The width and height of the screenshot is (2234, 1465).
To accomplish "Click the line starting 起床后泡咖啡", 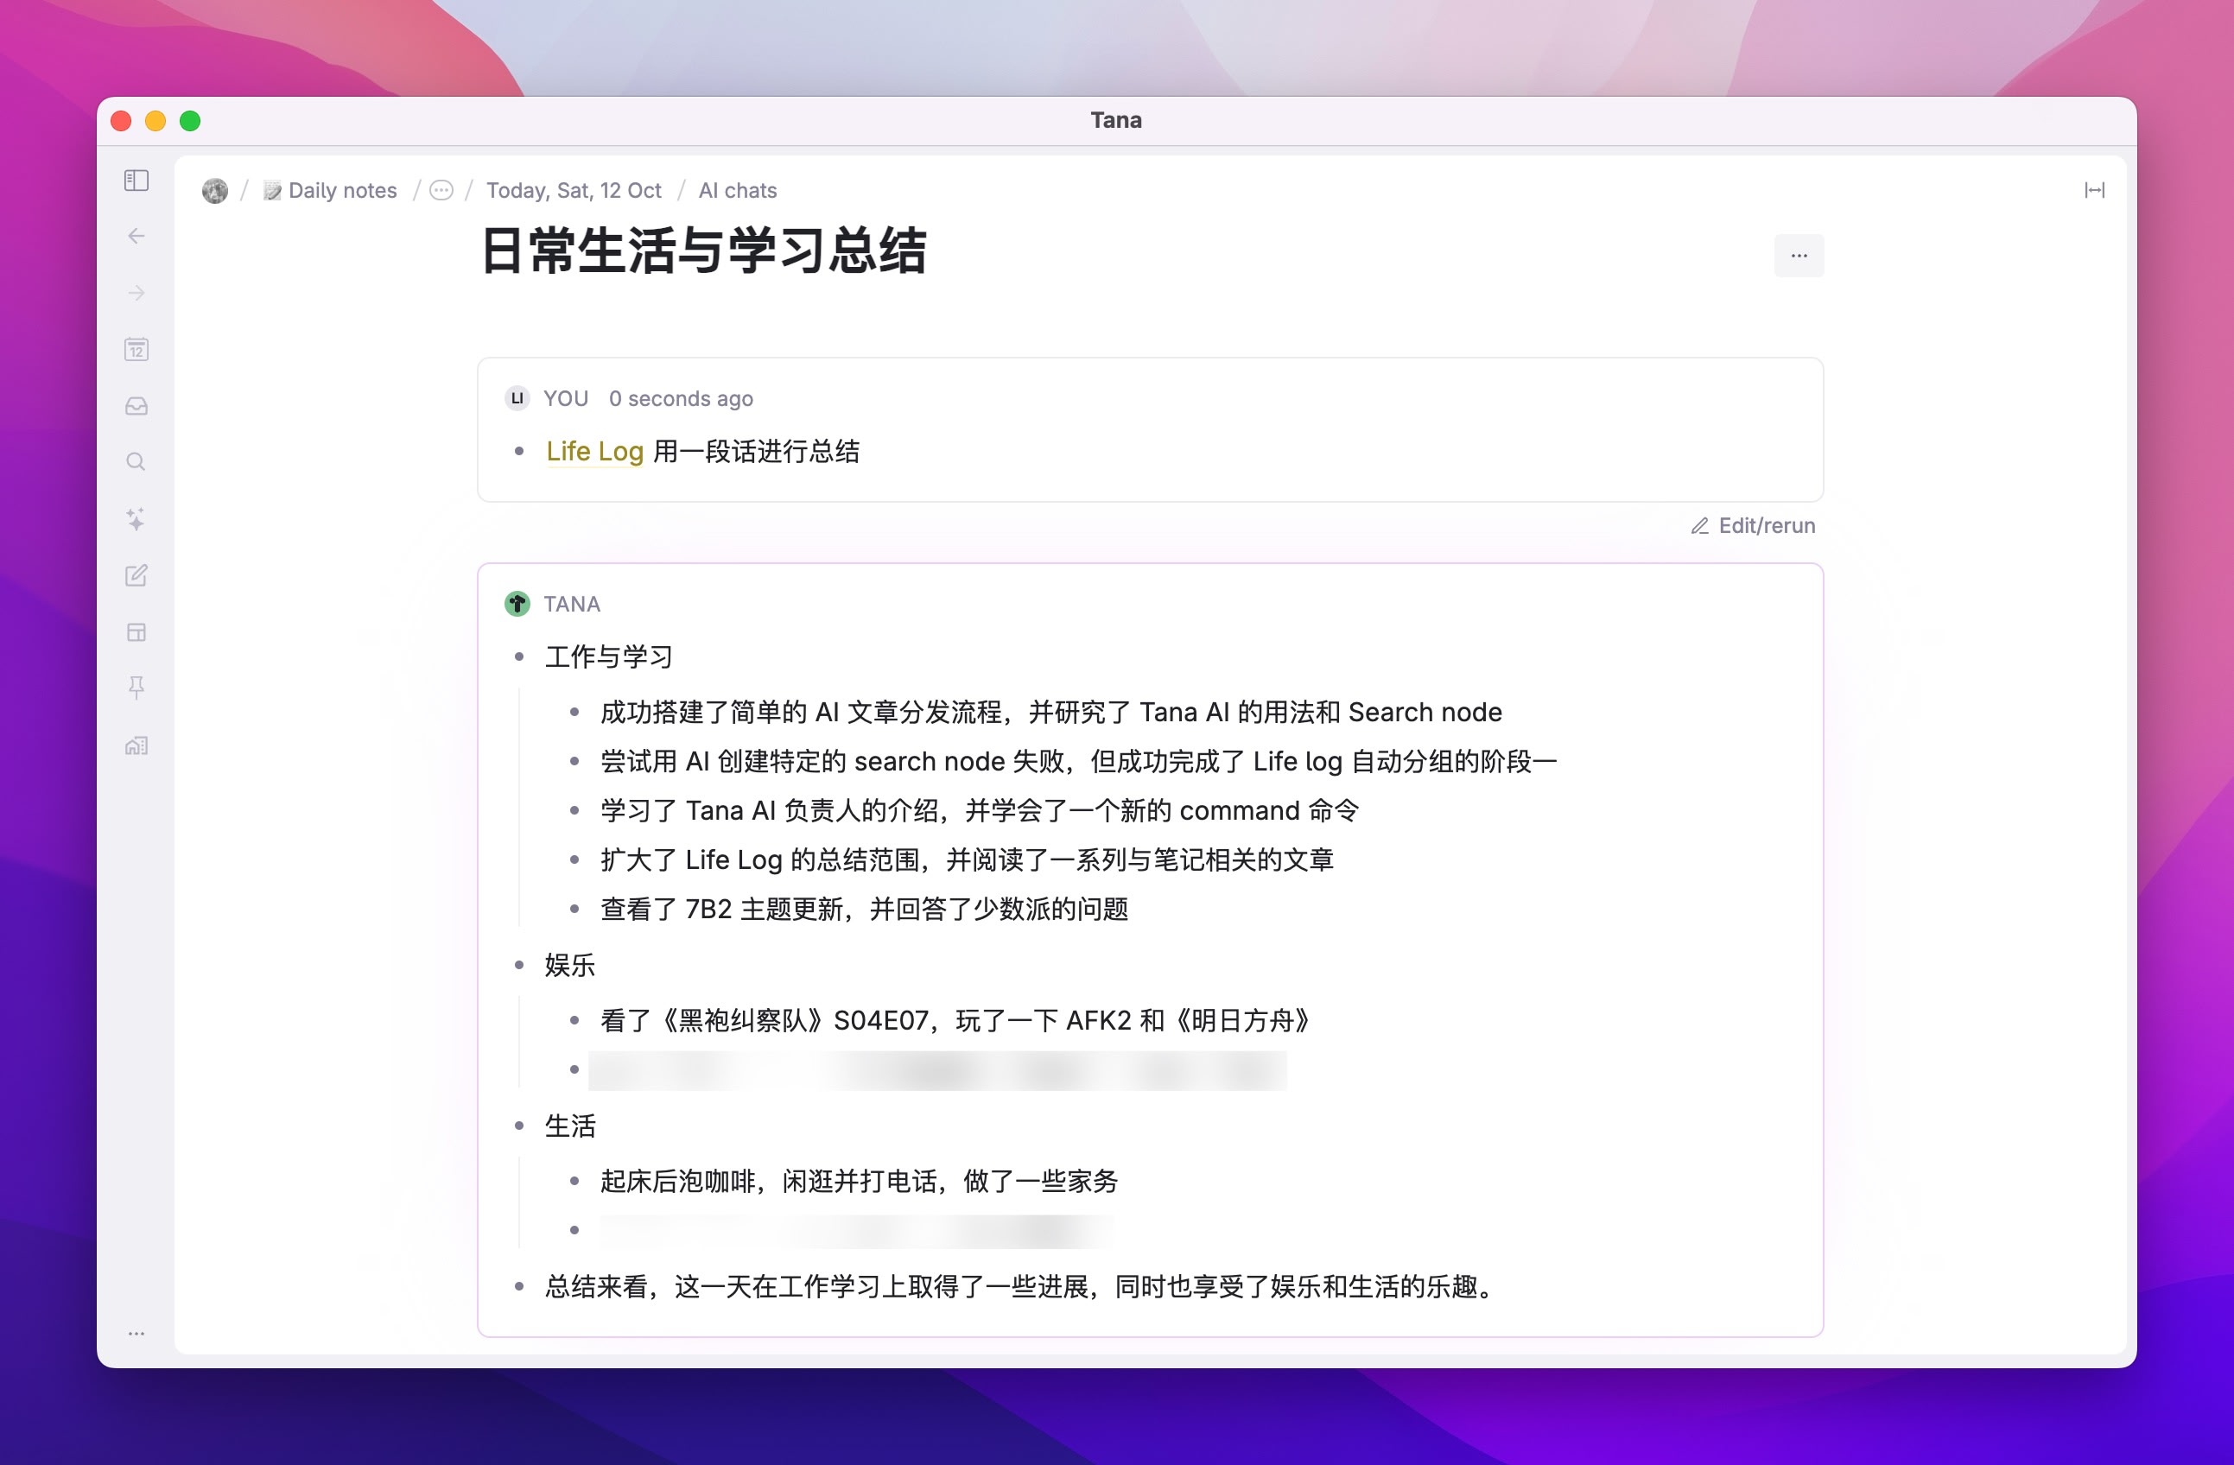I will 859,1181.
